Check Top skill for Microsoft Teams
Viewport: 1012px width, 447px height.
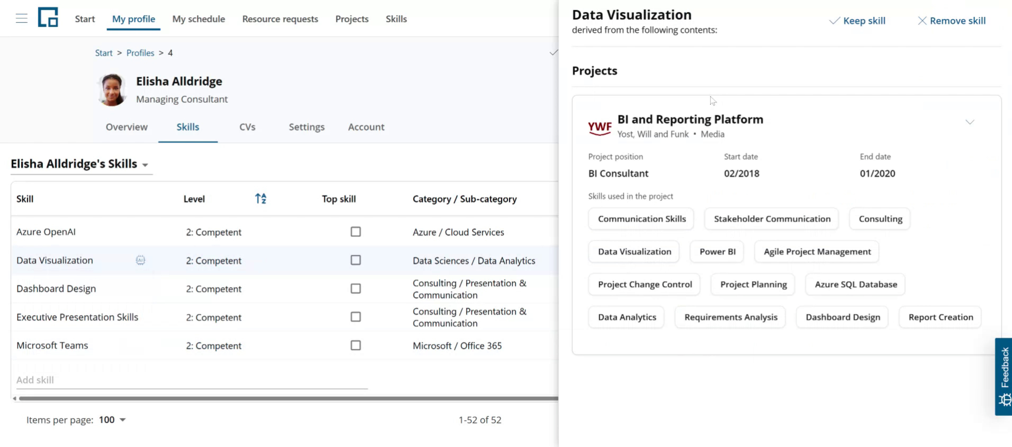356,345
